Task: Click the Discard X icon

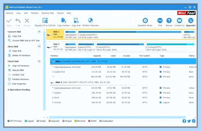Action: [27, 21]
